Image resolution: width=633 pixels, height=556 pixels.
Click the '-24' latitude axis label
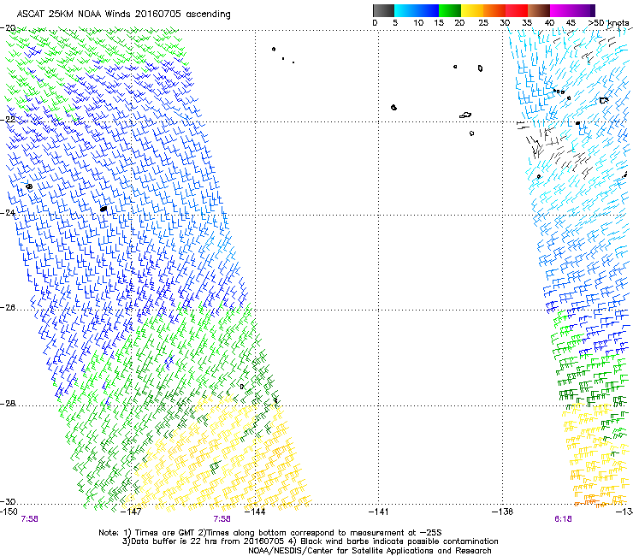pyautogui.click(x=8, y=213)
